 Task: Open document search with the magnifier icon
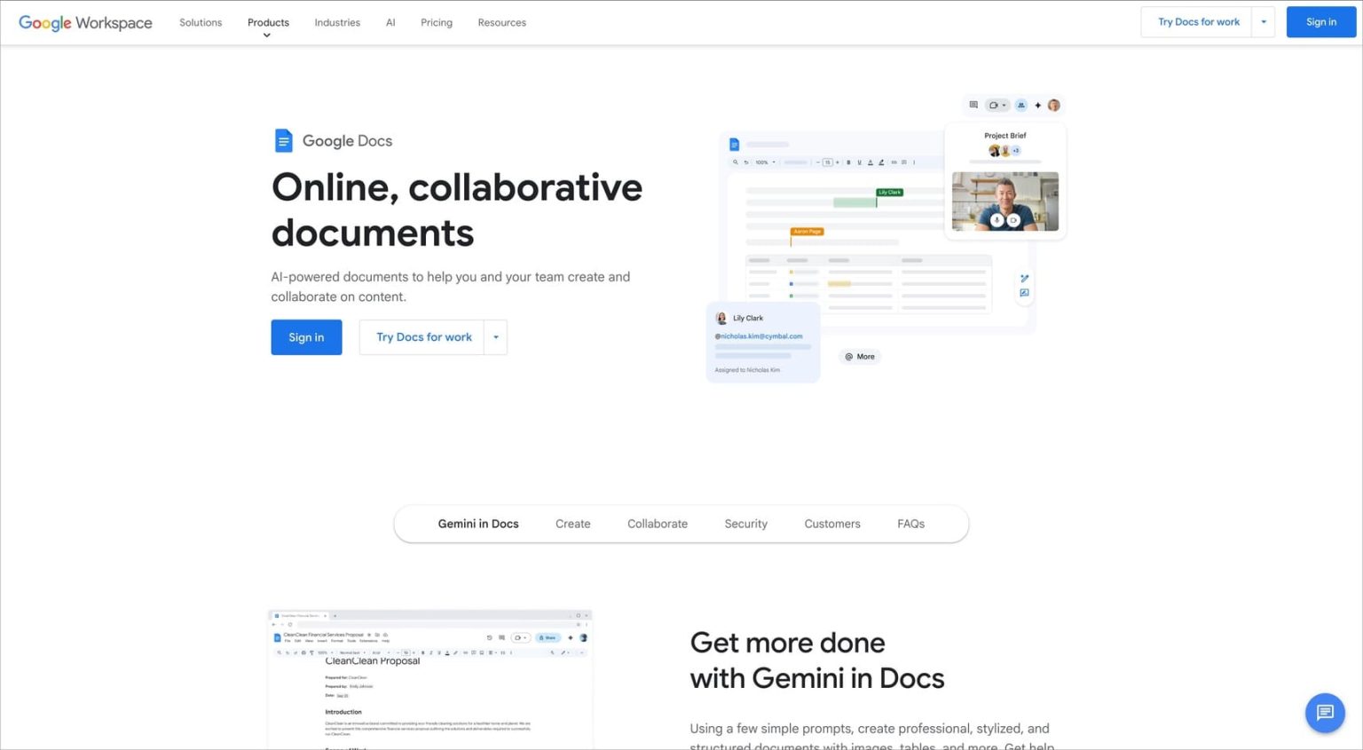[x=735, y=162]
